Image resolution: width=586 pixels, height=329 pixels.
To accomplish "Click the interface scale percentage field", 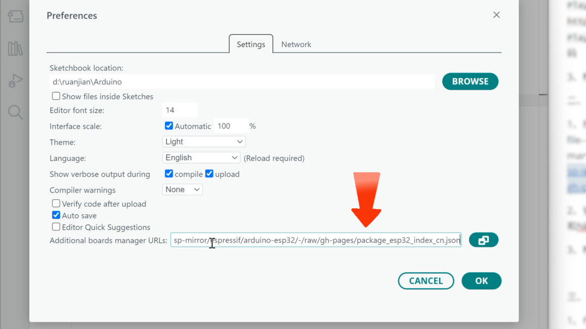I will pyautogui.click(x=231, y=126).
